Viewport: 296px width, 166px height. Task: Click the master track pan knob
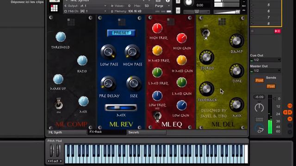click(x=259, y=108)
